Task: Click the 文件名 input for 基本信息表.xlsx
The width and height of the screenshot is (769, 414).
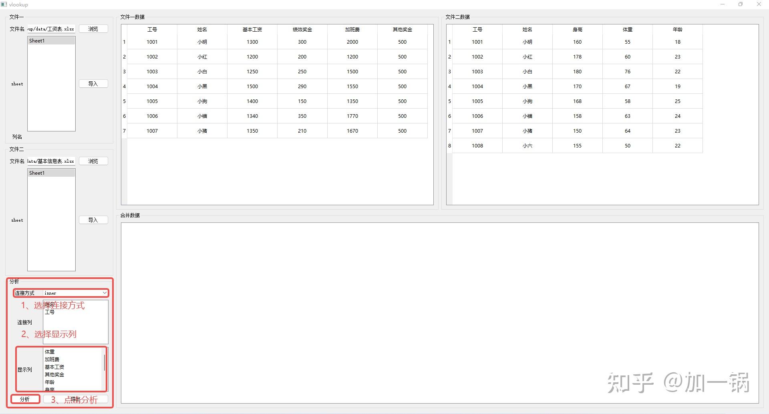Action: pos(50,161)
